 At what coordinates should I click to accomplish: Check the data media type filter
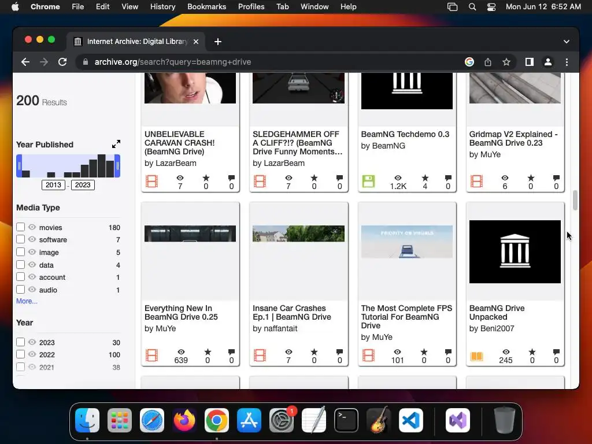coord(20,265)
